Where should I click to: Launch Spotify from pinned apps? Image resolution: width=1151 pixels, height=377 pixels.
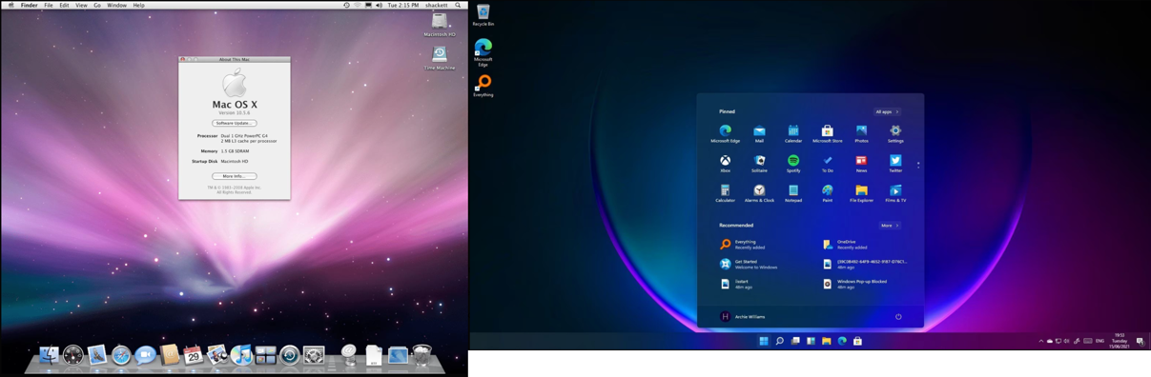click(x=793, y=164)
